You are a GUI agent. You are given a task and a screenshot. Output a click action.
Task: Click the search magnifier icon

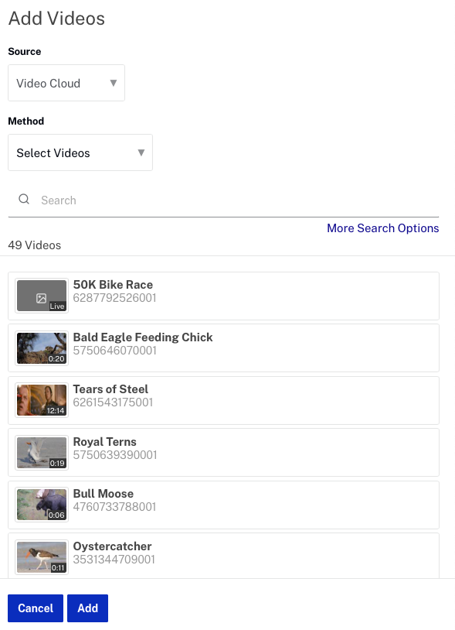[x=24, y=199]
